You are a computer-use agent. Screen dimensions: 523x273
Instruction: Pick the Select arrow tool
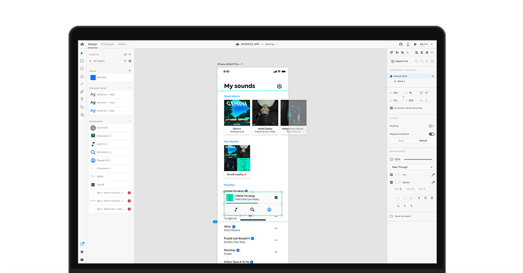point(82,53)
